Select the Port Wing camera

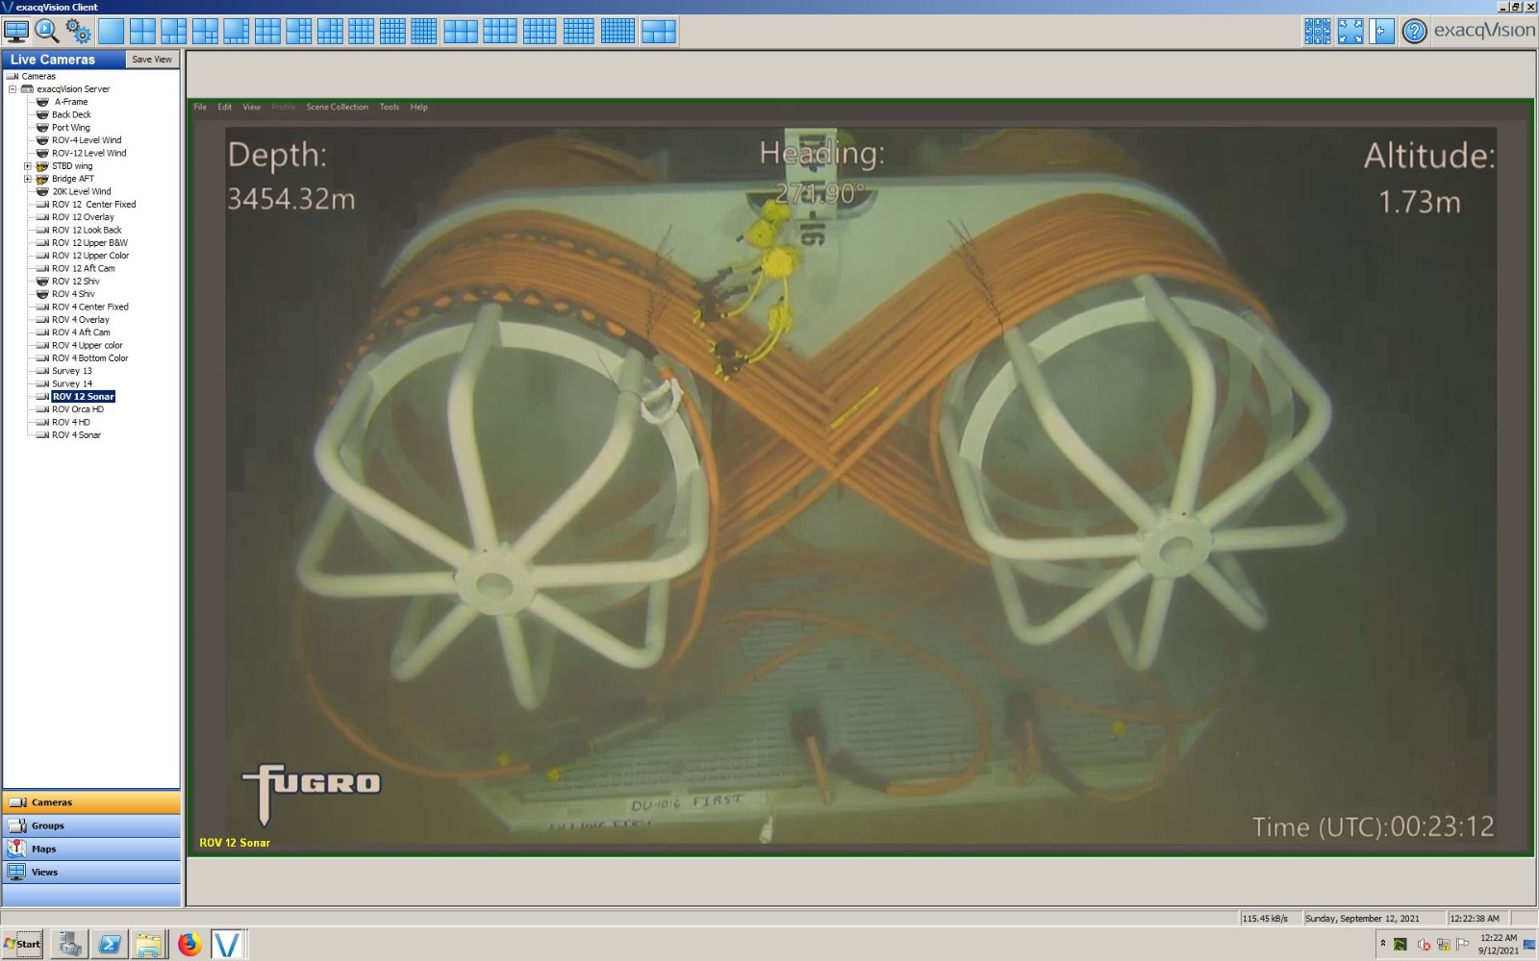click(x=71, y=128)
